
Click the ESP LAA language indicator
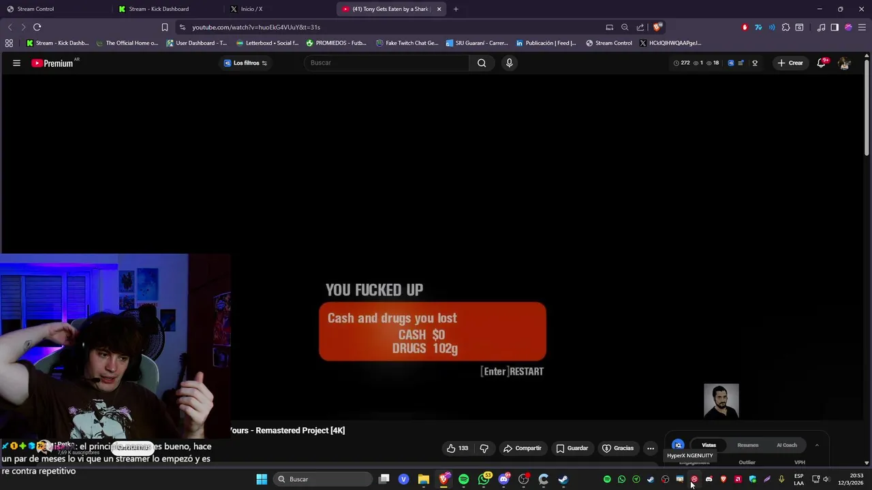point(798,479)
